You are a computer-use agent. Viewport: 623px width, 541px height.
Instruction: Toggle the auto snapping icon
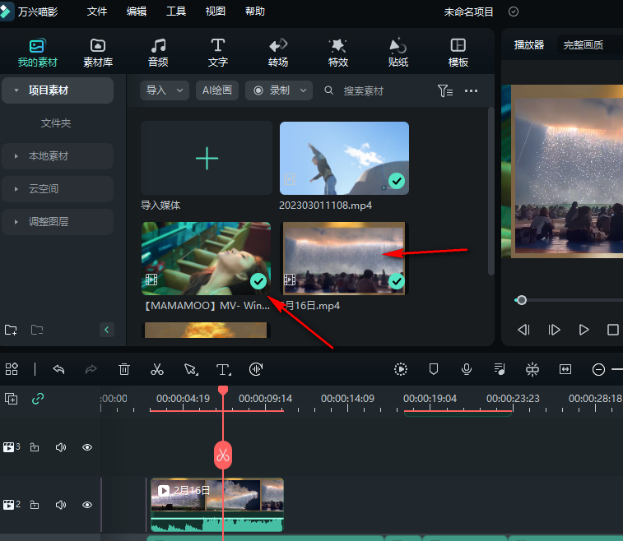tap(532, 369)
